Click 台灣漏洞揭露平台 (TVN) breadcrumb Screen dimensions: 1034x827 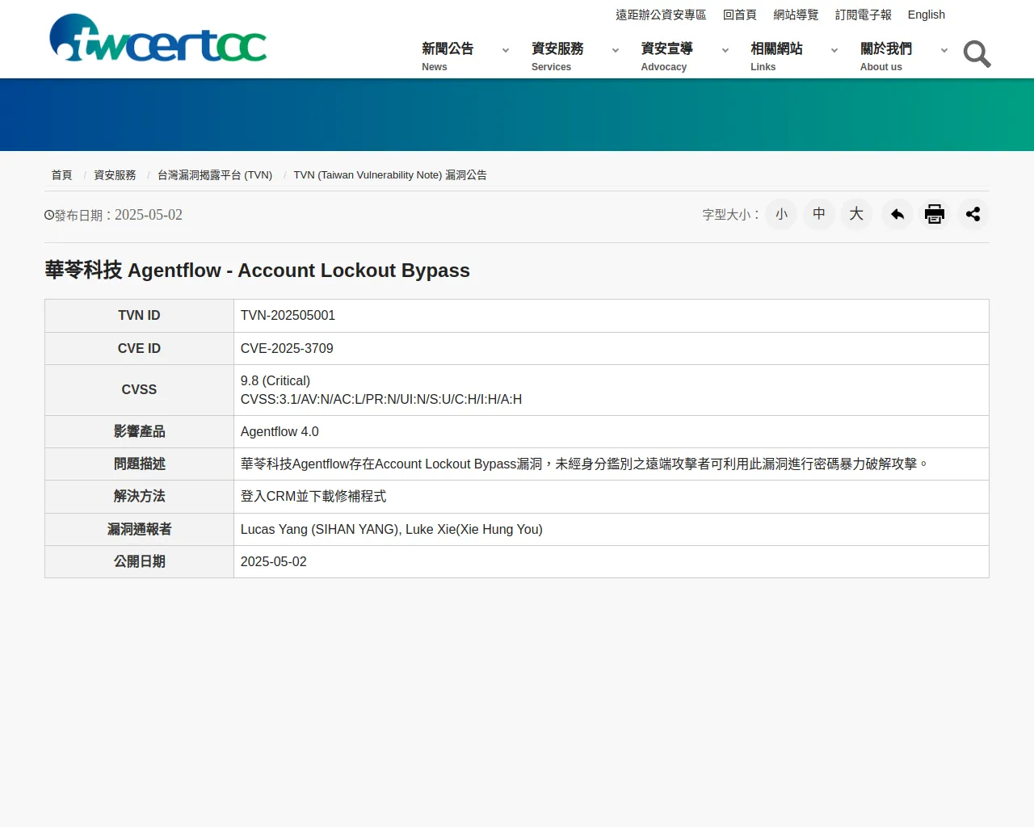pyautogui.click(x=215, y=175)
